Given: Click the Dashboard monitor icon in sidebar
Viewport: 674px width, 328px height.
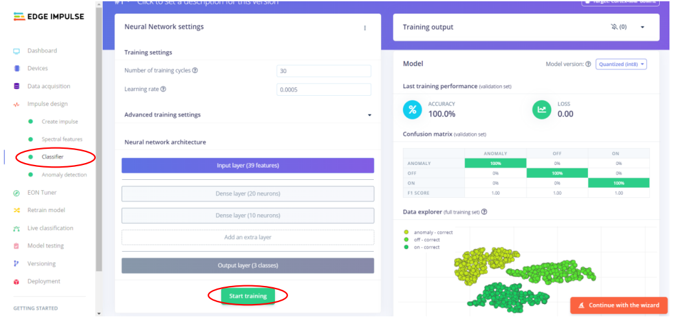Looking at the screenshot, I should coord(16,50).
